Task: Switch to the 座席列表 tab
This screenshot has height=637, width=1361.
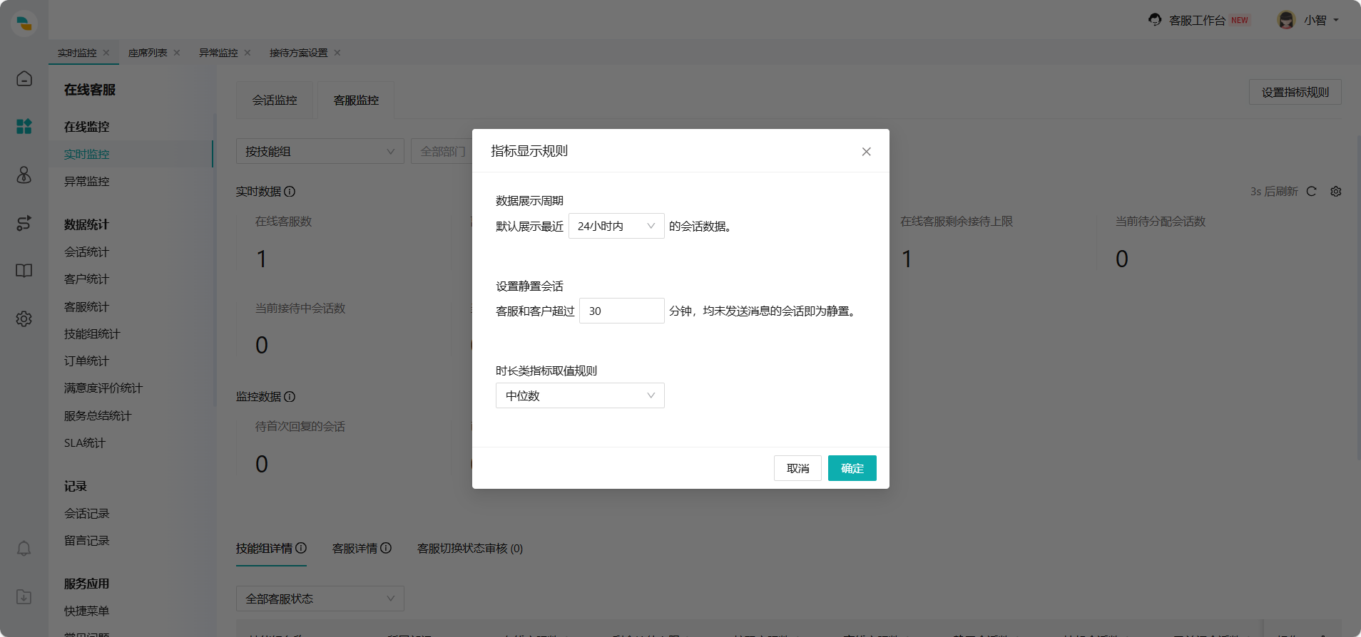Action: point(148,53)
